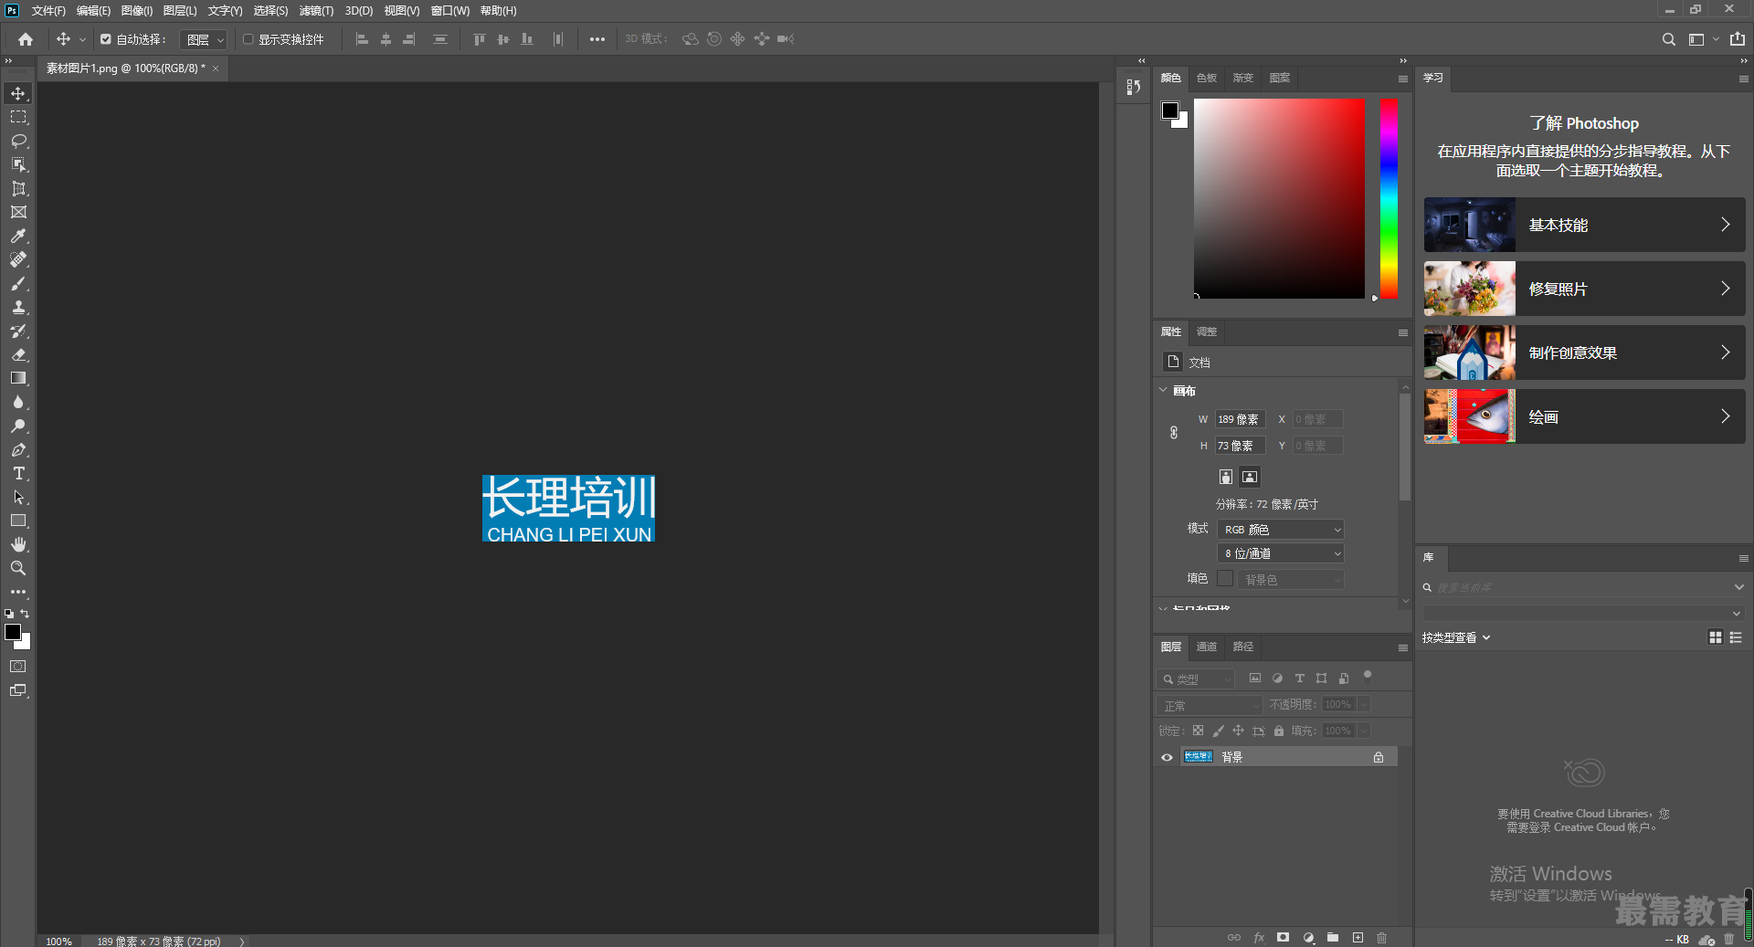This screenshot has height=947, width=1754.
Task: Open the Fix a Photo tutorial
Action: click(x=1584, y=289)
